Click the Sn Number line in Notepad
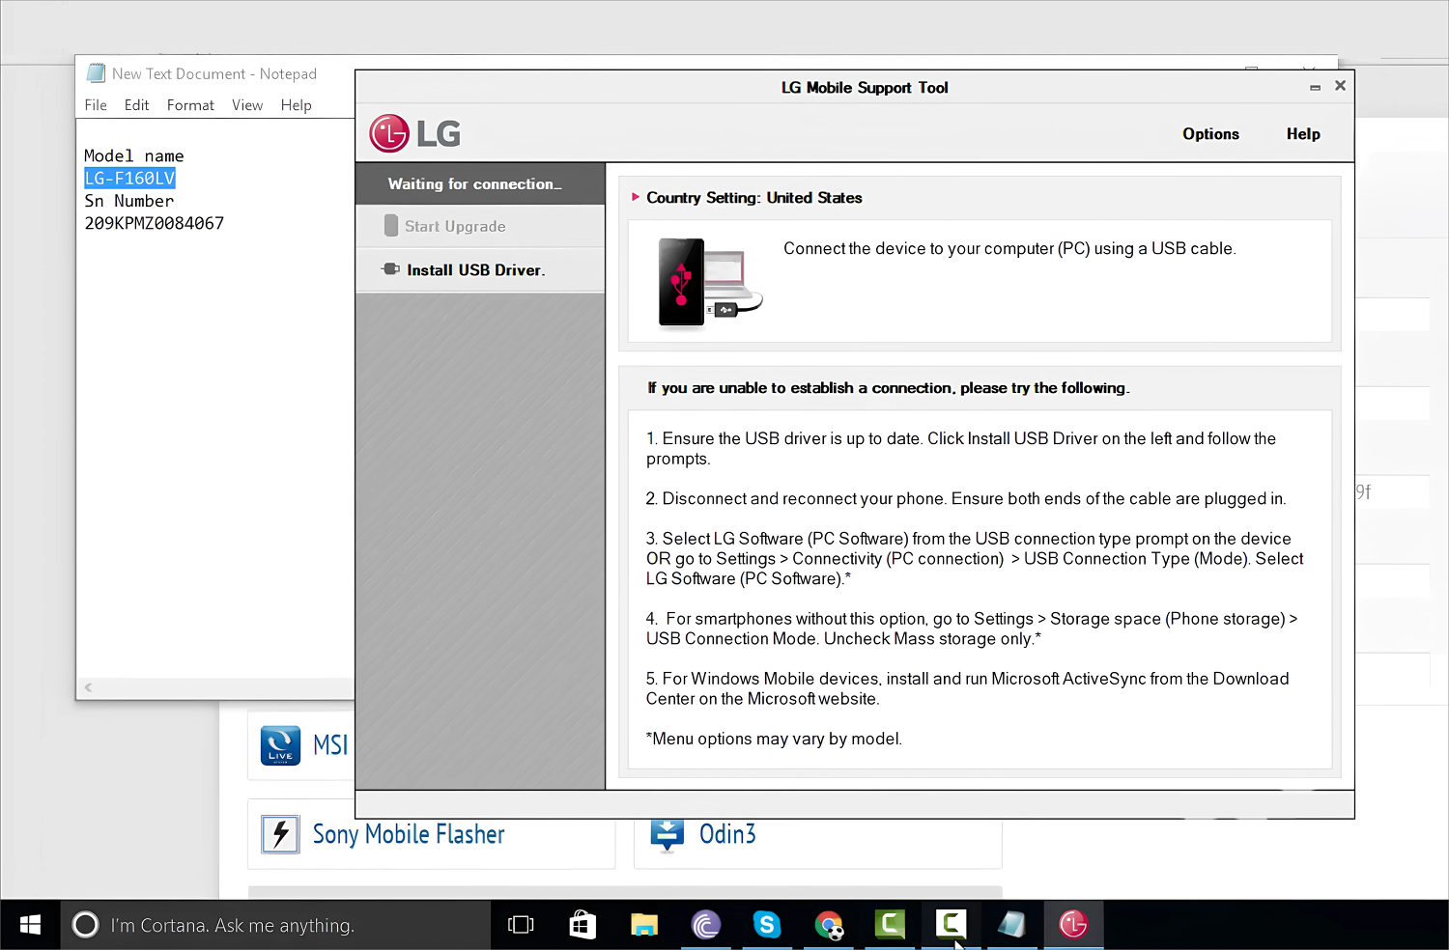 [x=129, y=201]
